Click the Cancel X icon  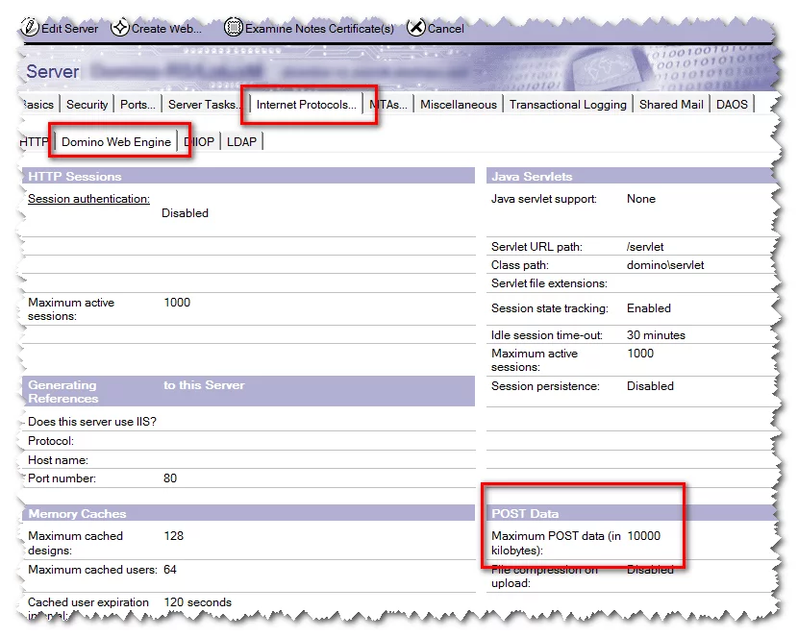[415, 28]
